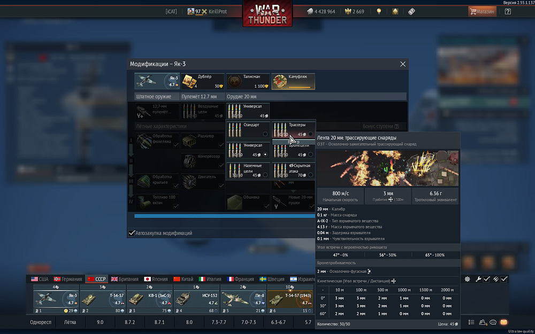Open the settings gear icon near crew bar
This screenshot has height=334, width=535.
click(468, 279)
